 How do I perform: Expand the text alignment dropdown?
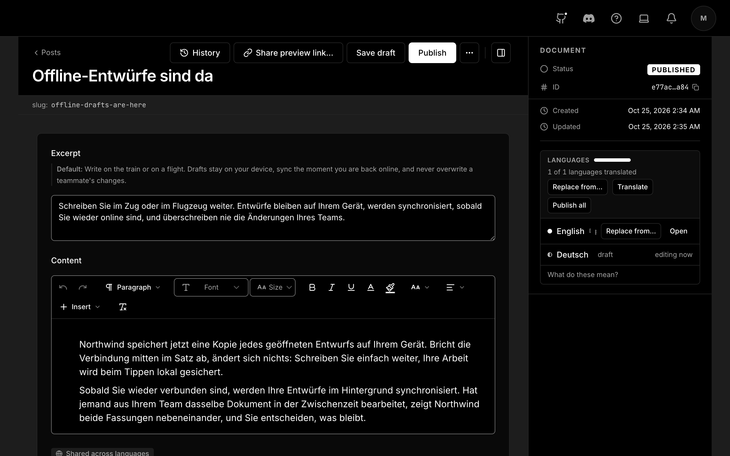click(x=455, y=287)
